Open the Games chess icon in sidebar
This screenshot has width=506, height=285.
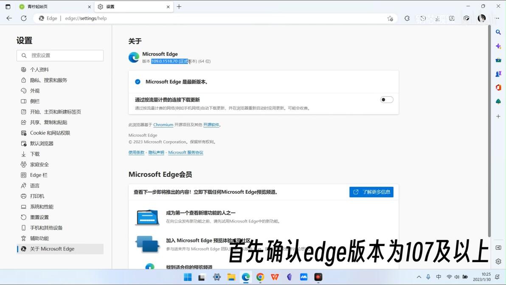pos(498,74)
